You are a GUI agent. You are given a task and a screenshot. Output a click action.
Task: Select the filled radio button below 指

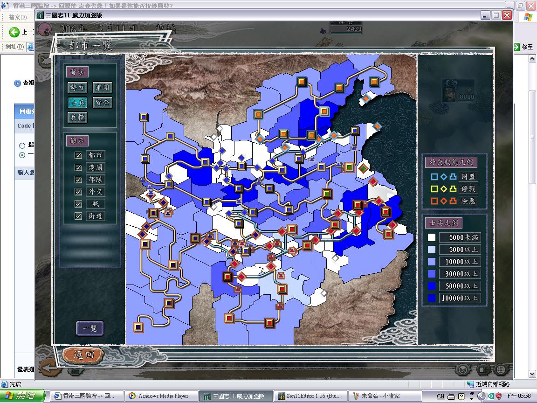coord(22,155)
